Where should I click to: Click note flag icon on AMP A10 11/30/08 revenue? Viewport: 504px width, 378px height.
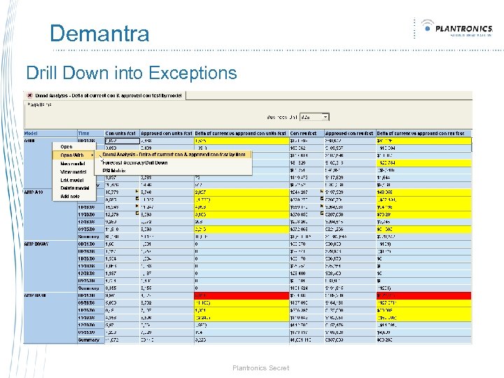(322, 213)
